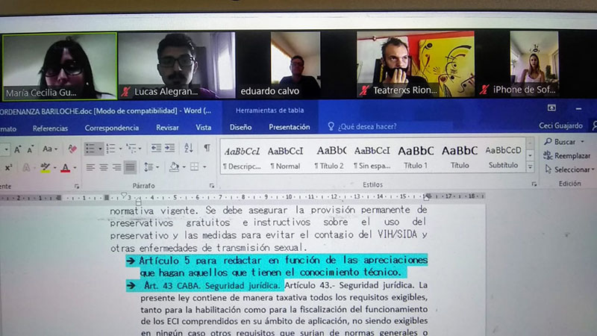This screenshot has height=336, width=597.
Task: Apply table borders with the borders icon
Action: [195, 167]
